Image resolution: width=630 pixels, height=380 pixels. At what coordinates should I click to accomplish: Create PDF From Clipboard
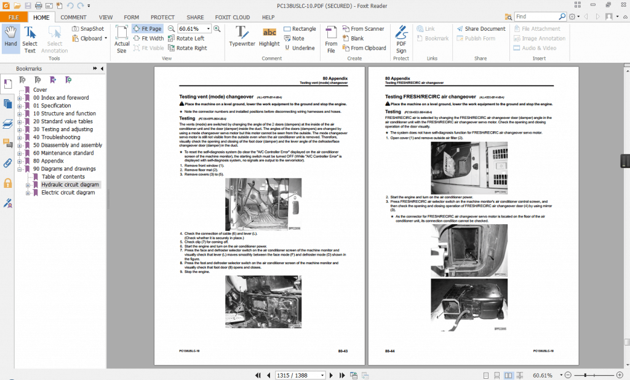pyautogui.click(x=364, y=48)
